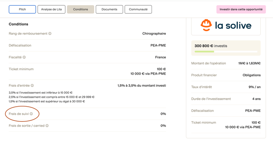The width and height of the screenshot is (273, 146).
Task: Click the 9% / an interest rate
Action: click(x=255, y=87)
